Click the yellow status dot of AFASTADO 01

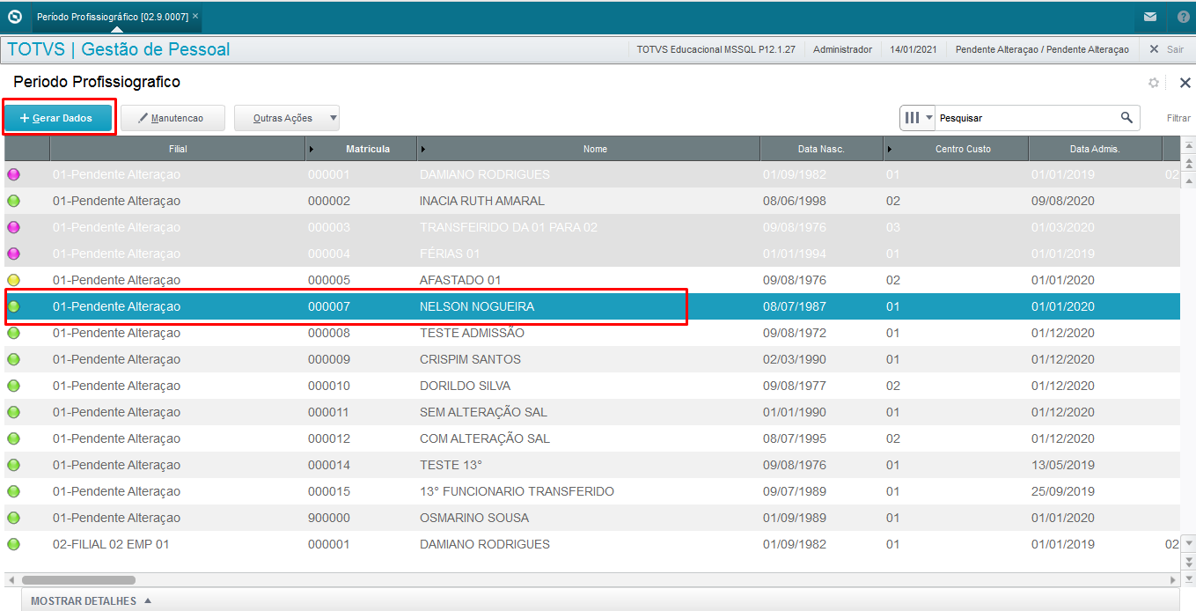coord(13,280)
